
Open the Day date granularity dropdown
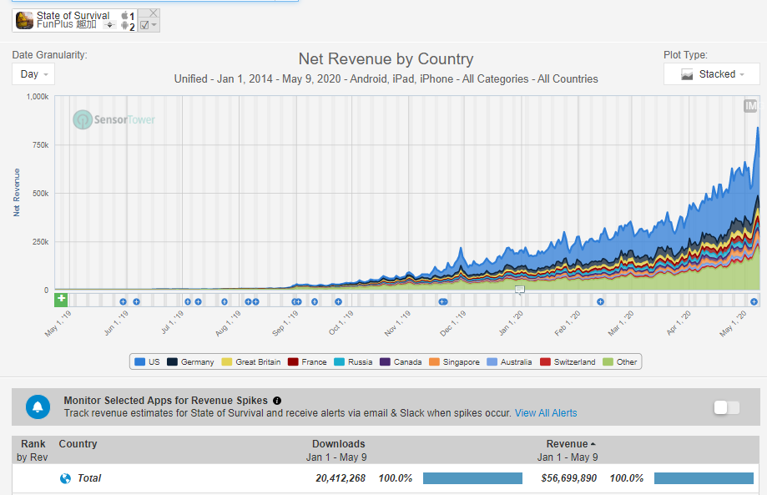(33, 74)
